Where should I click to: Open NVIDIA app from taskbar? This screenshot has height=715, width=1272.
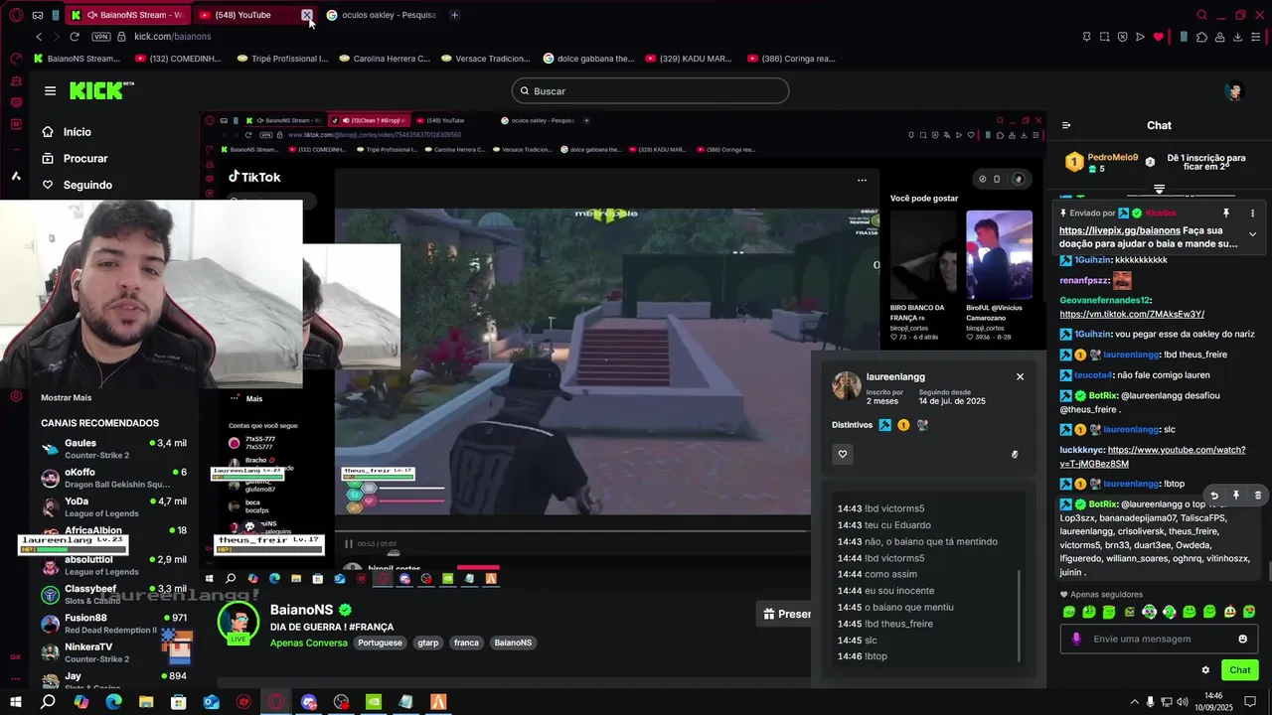pyautogui.click(x=373, y=702)
